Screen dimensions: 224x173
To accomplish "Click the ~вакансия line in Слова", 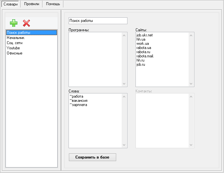I will [79, 101].
